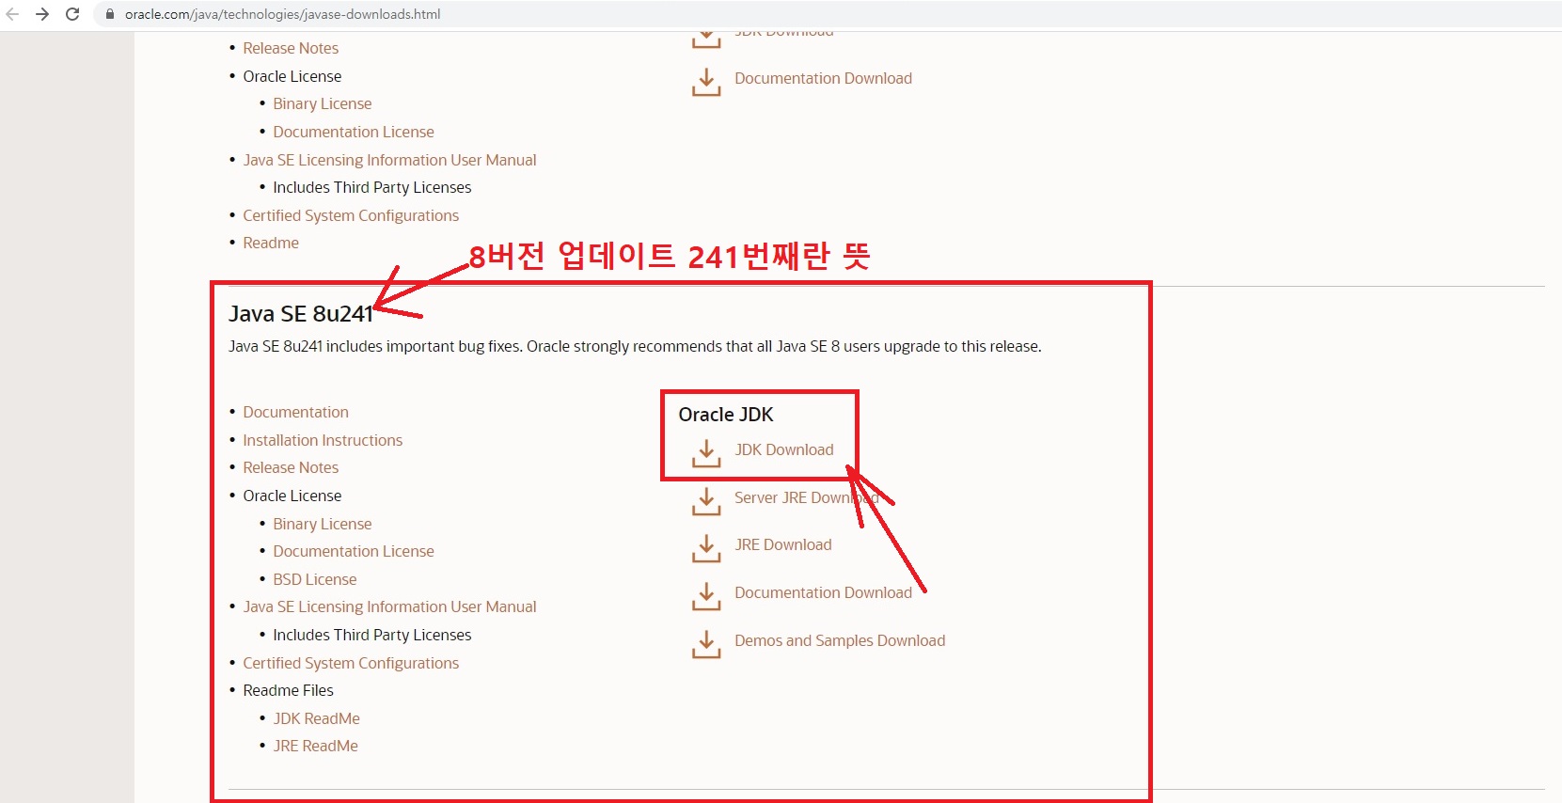
Task: Click 'Oracle License' text in 8u241 section
Action: (x=292, y=496)
